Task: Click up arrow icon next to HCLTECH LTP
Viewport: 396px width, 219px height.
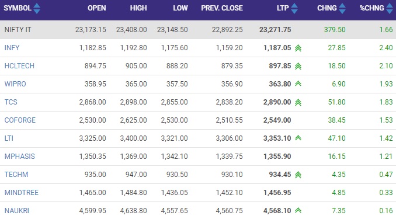Action: [x=298, y=66]
